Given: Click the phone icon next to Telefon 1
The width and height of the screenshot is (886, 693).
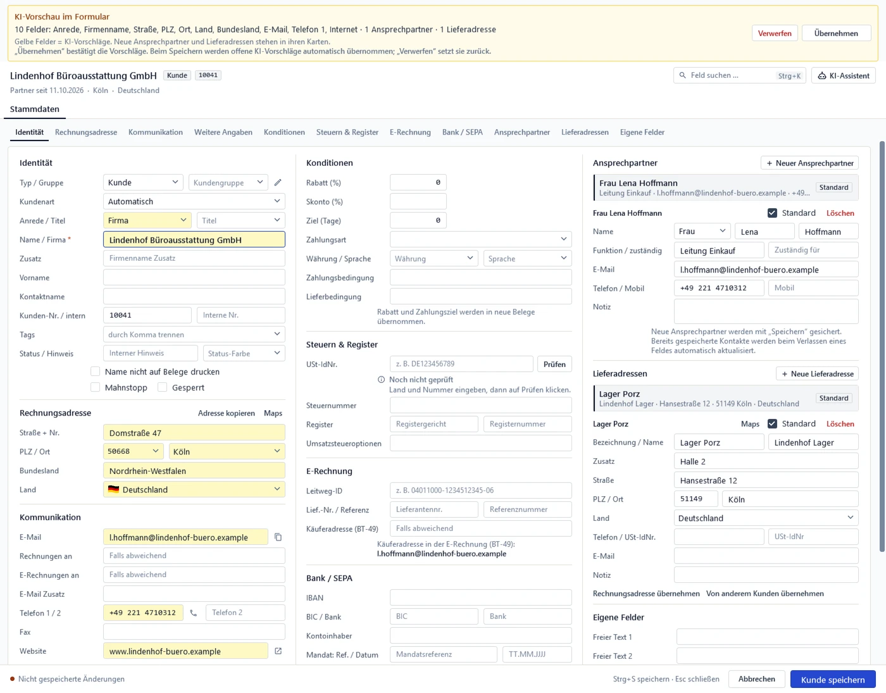Looking at the screenshot, I should pyautogui.click(x=194, y=613).
